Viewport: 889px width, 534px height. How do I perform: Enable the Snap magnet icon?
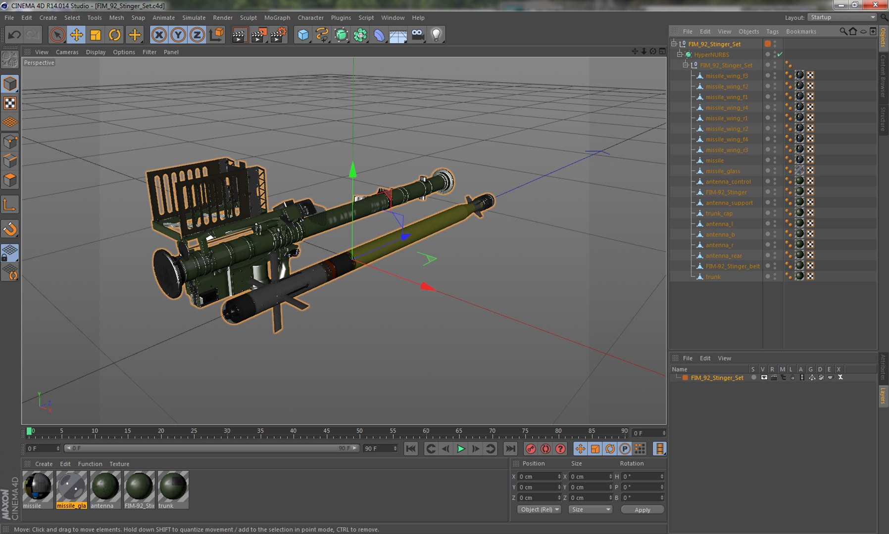[10, 229]
